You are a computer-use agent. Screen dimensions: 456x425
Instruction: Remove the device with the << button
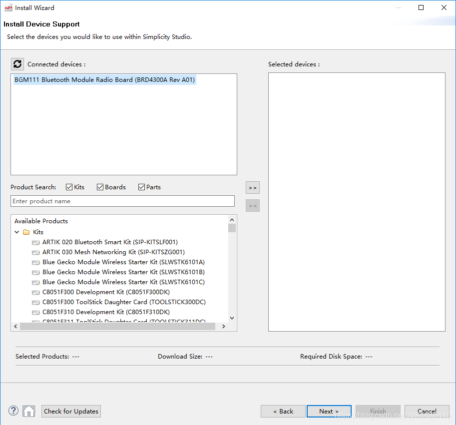tap(252, 206)
